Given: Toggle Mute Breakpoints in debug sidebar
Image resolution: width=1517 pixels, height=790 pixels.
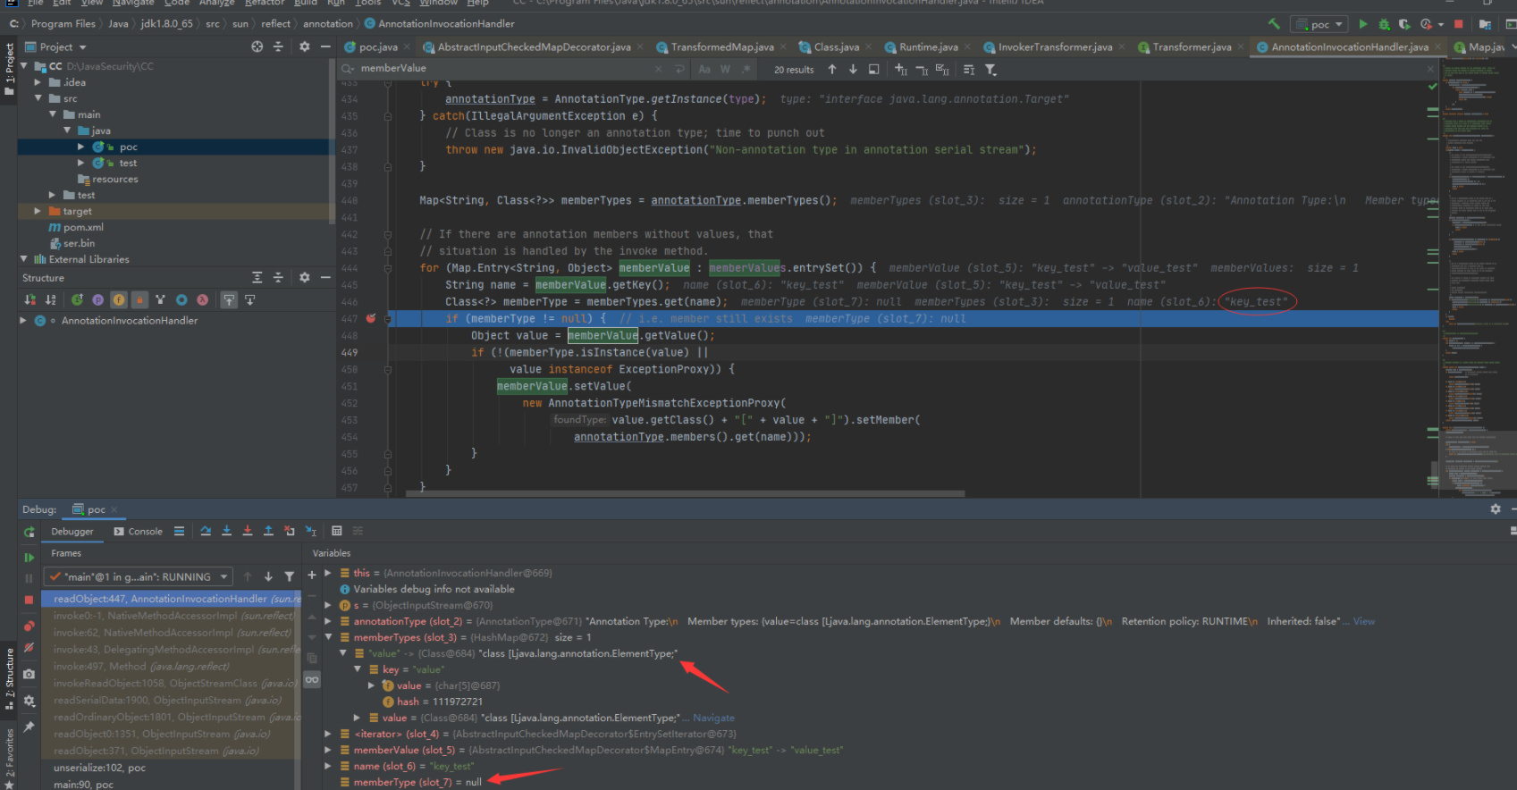Looking at the screenshot, I should pos(29,647).
